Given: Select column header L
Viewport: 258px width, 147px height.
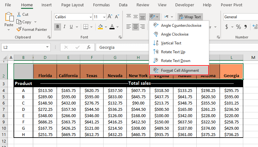Looking at the screenshot, I should click(231, 58).
